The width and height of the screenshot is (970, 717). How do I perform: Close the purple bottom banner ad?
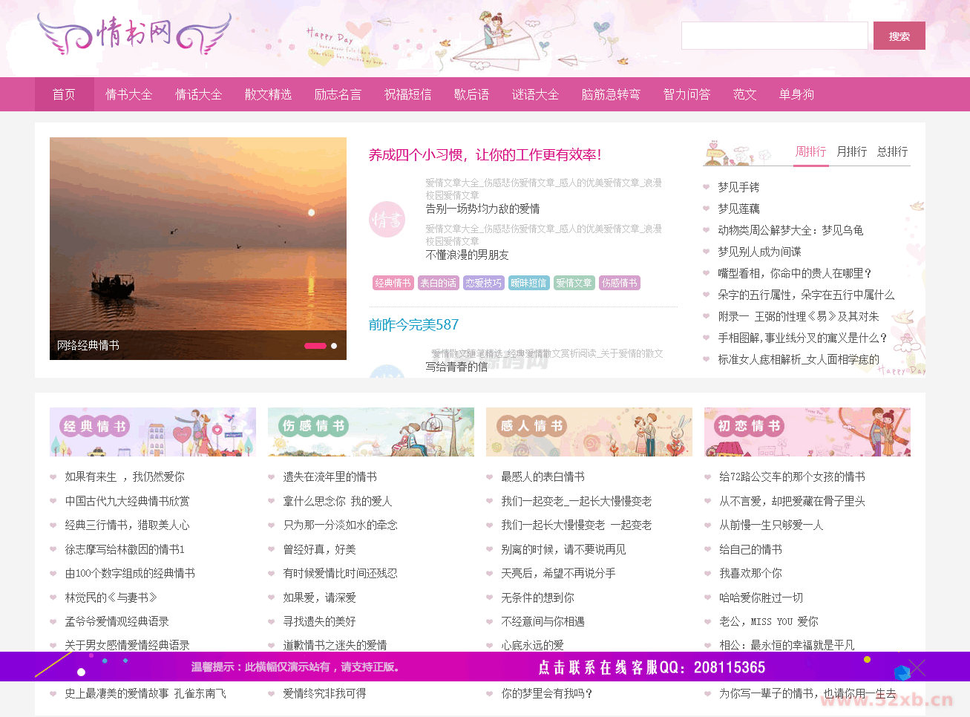tap(917, 667)
